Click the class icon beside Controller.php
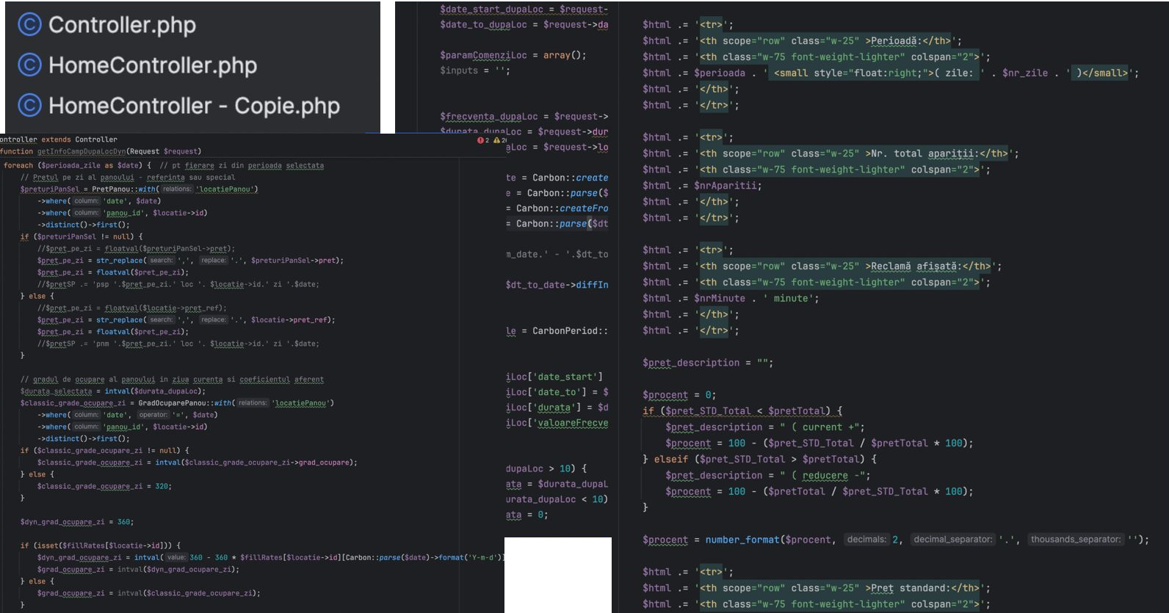Viewport: 1169px width, 613px height. [29, 25]
